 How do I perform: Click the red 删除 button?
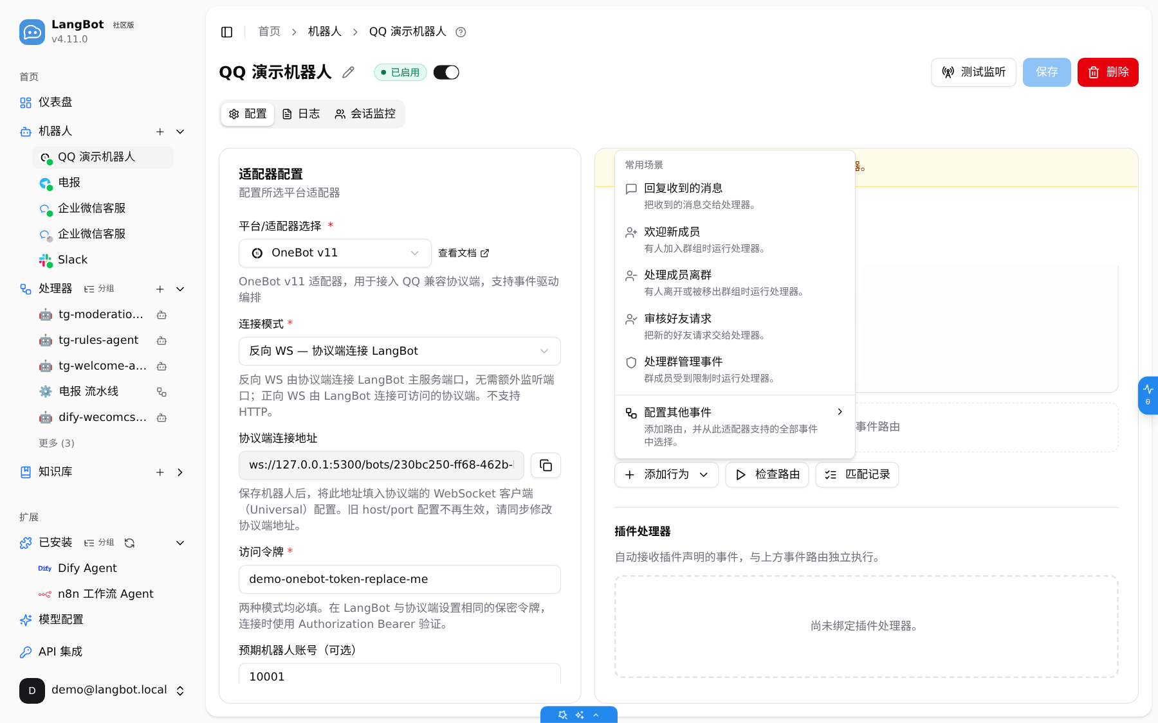[x=1108, y=72]
